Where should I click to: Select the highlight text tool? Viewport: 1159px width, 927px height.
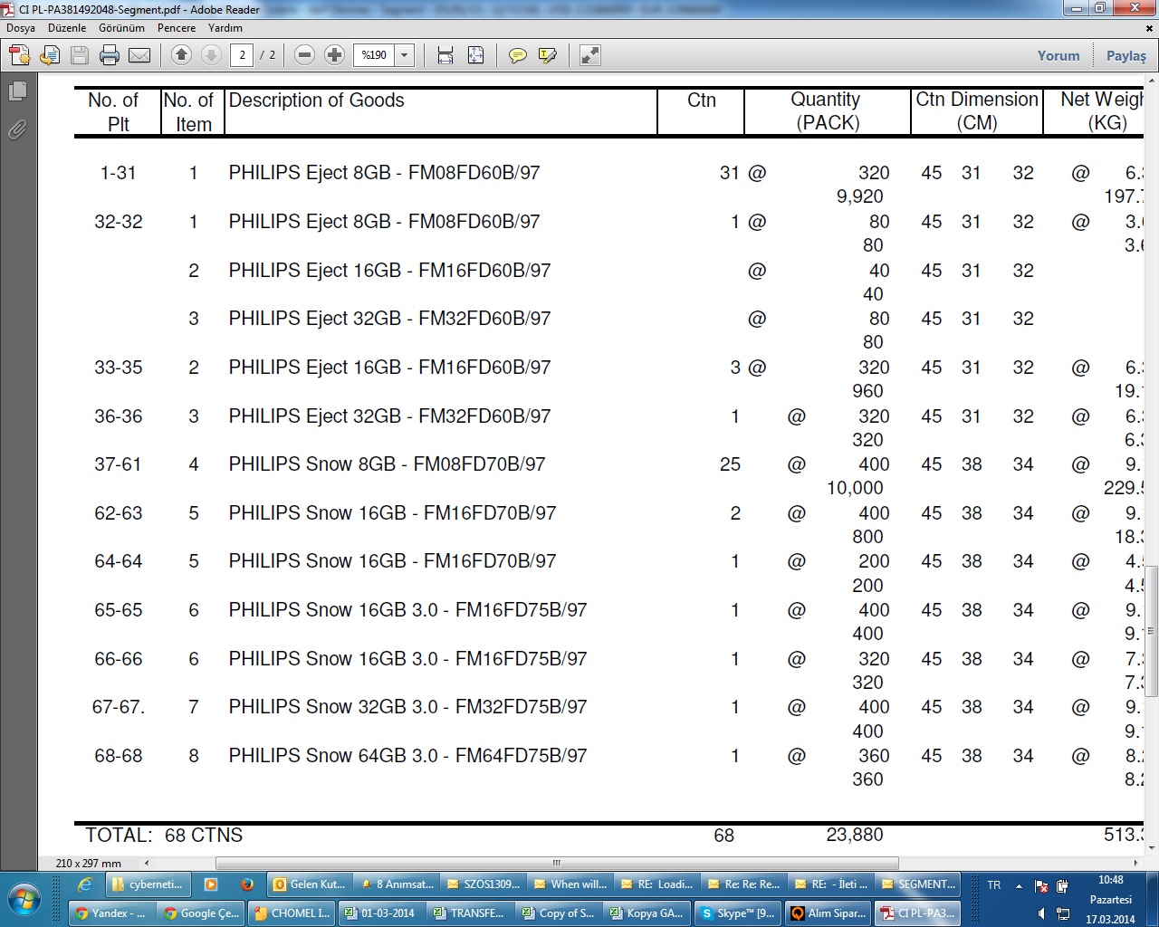pyautogui.click(x=548, y=55)
